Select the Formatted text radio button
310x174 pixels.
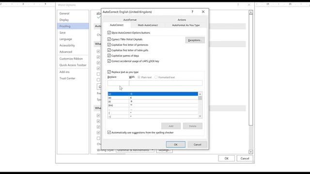[x=156, y=77]
